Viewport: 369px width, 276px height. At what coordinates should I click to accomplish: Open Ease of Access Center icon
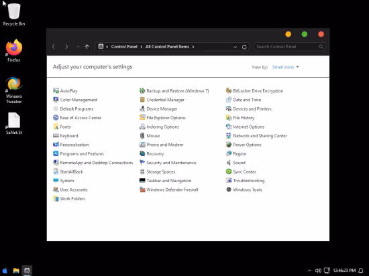click(x=56, y=118)
